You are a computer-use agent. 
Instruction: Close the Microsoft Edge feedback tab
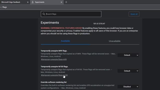[x=28, y=2]
